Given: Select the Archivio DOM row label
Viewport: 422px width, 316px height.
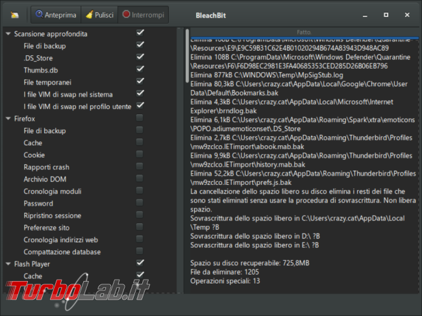Looking at the screenshot, I should 45,179.
